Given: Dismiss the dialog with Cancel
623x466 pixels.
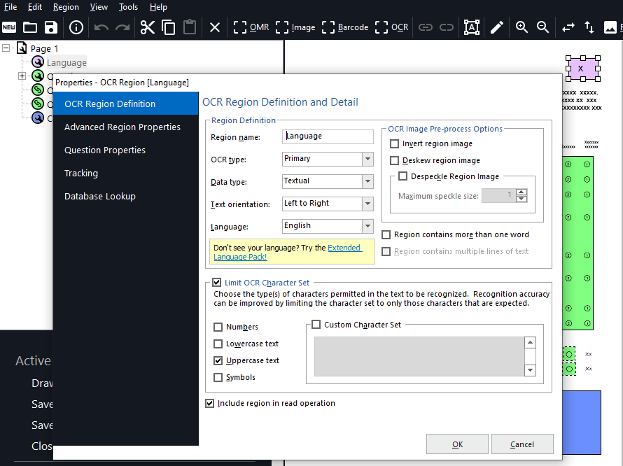Looking at the screenshot, I should point(522,444).
